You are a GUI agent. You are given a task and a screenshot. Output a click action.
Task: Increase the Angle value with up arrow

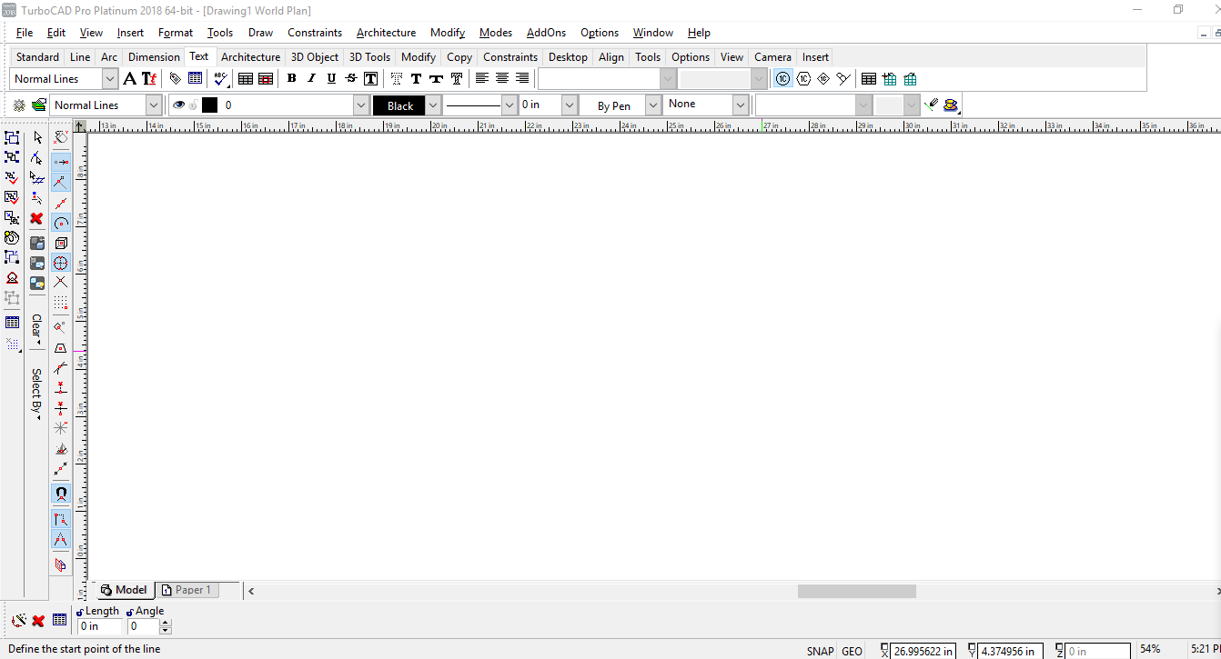[166, 623]
